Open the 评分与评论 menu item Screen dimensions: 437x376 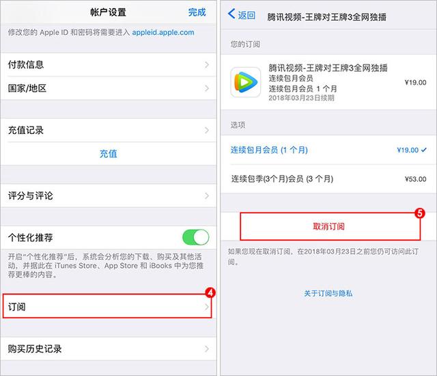pyautogui.click(x=108, y=196)
